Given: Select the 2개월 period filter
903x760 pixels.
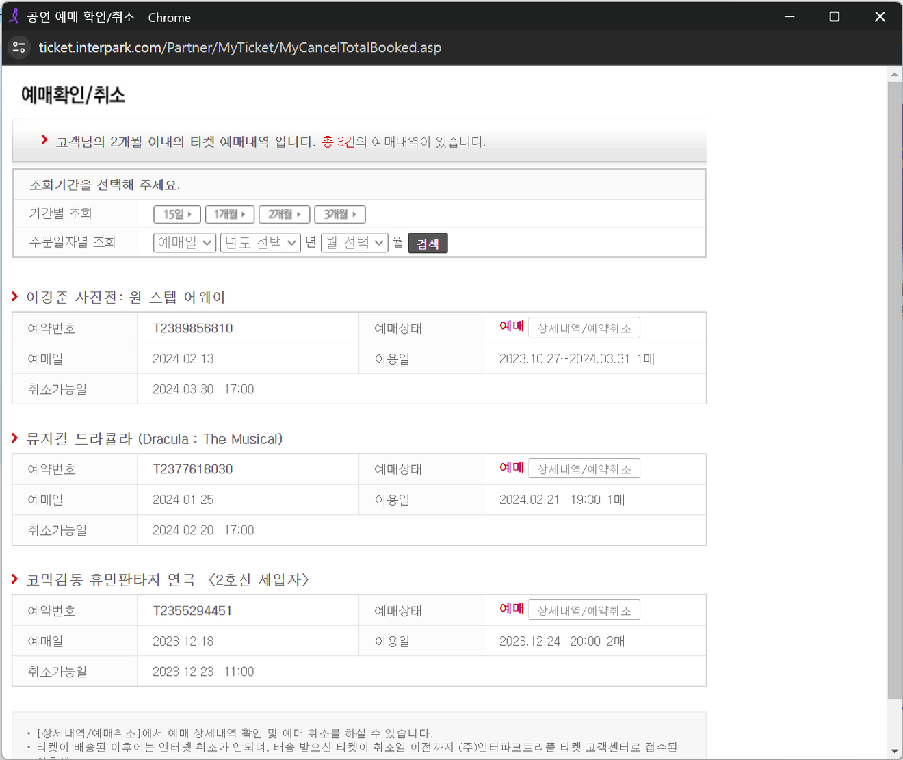Looking at the screenshot, I should [x=285, y=214].
